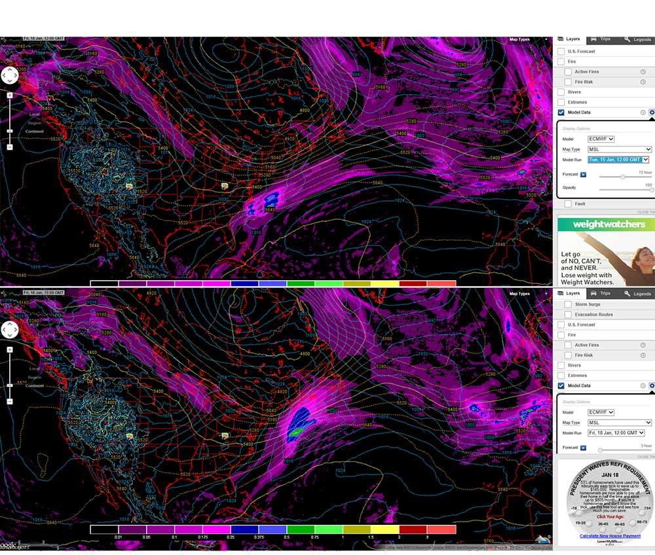Enable Fault layer in top panel

(568, 204)
